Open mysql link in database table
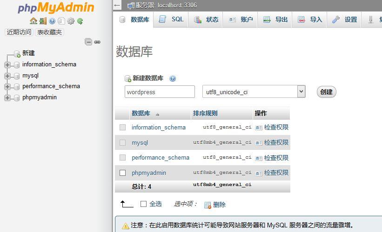This screenshot has height=232, width=382. tap(140, 142)
